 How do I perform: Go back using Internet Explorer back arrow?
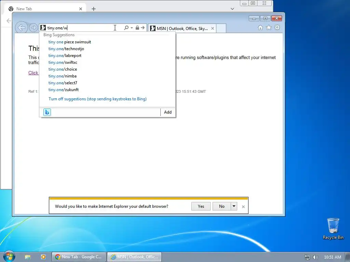coord(22,28)
